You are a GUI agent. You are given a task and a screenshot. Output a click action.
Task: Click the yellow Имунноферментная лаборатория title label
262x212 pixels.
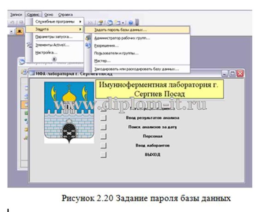[160, 89]
